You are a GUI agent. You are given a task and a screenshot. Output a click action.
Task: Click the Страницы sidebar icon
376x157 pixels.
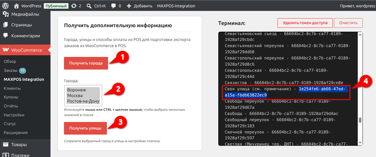[x=6, y=25]
